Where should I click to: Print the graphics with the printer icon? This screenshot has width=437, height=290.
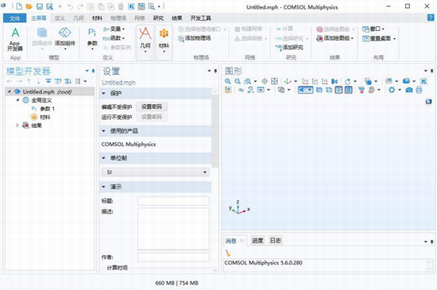pyautogui.click(x=419, y=90)
